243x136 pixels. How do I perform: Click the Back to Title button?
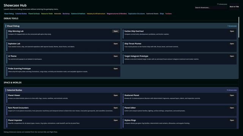pos(234,7)
